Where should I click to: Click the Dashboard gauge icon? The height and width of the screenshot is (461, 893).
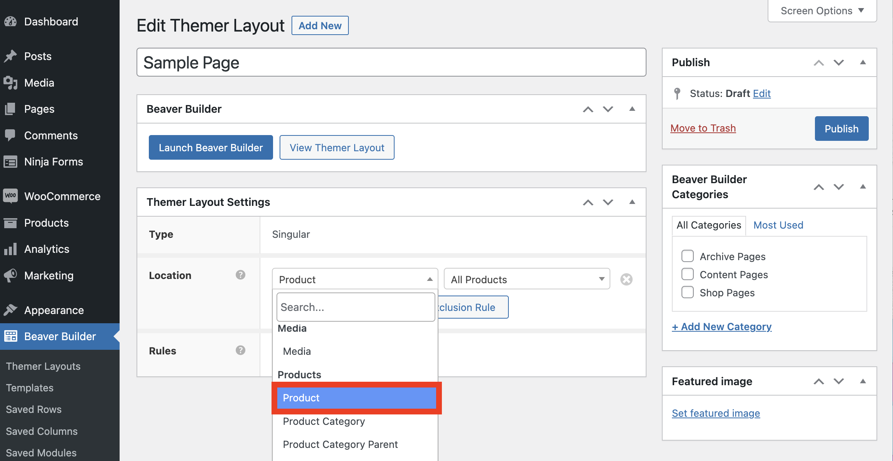[10, 22]
